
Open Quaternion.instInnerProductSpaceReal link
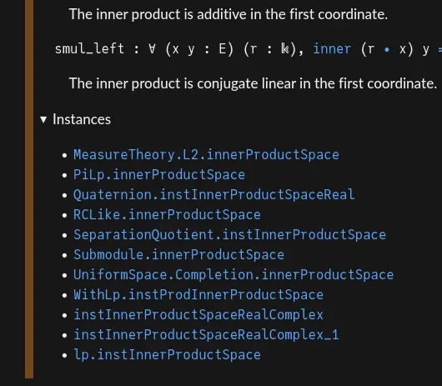pyautogui.click(x=214, y=195)
